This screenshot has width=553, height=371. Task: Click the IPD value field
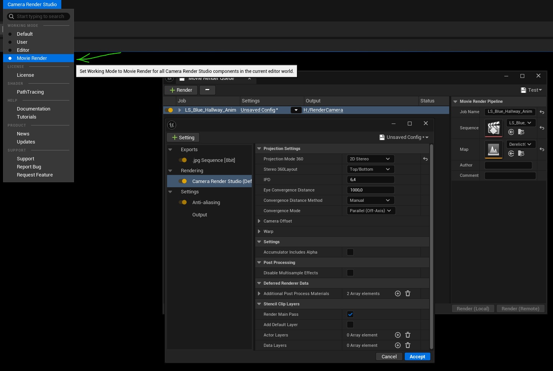click(371, 180)
